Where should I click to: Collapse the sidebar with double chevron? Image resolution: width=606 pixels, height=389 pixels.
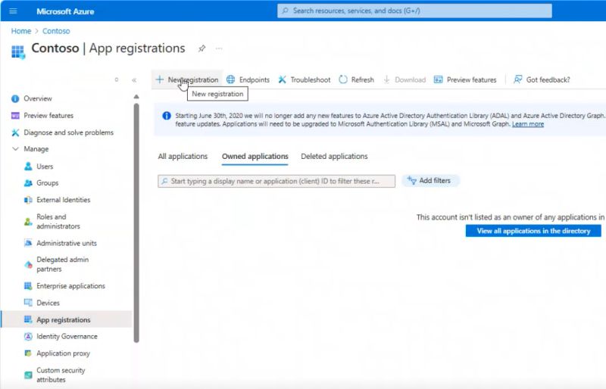(134, 80)
